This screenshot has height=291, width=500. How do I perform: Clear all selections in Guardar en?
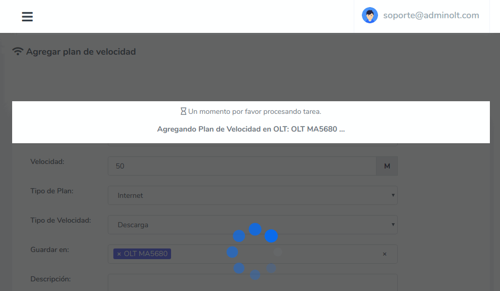[x=385, y=254]
